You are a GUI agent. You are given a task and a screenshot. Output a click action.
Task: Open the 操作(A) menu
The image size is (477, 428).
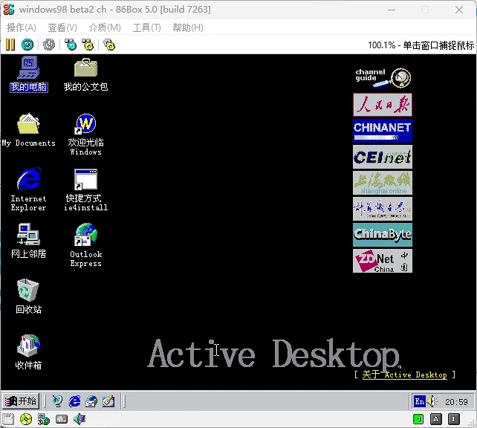tap(21, 27)
